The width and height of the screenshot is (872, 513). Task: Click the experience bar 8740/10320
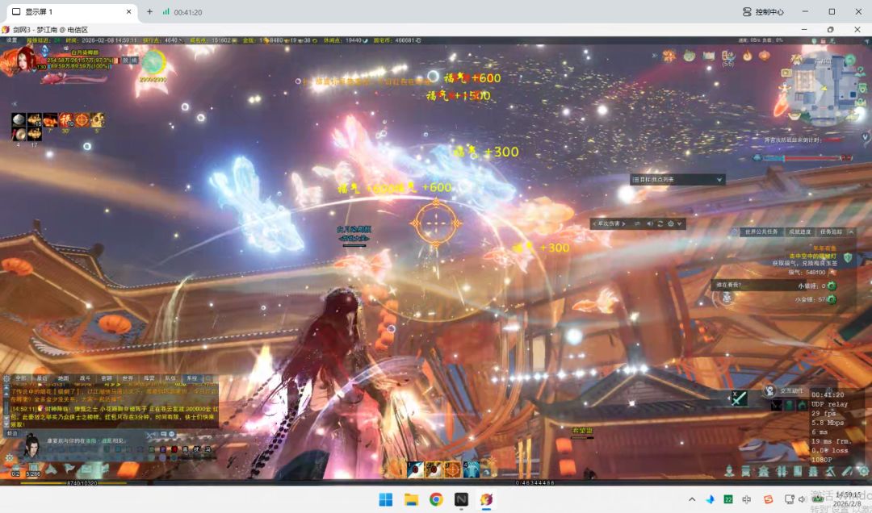click(x=83, y=483)
